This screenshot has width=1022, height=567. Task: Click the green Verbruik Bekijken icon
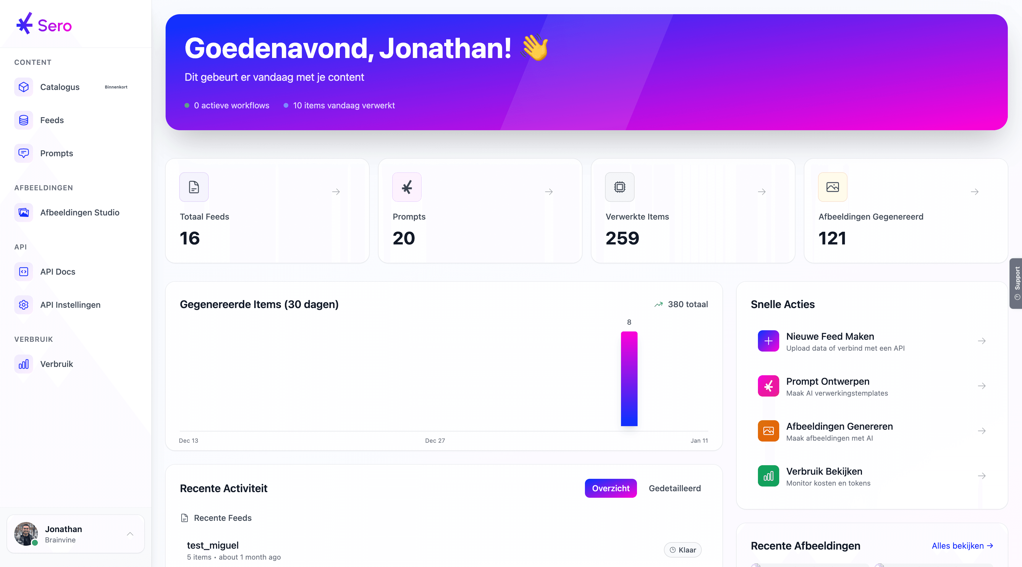(x=768, y=476)
